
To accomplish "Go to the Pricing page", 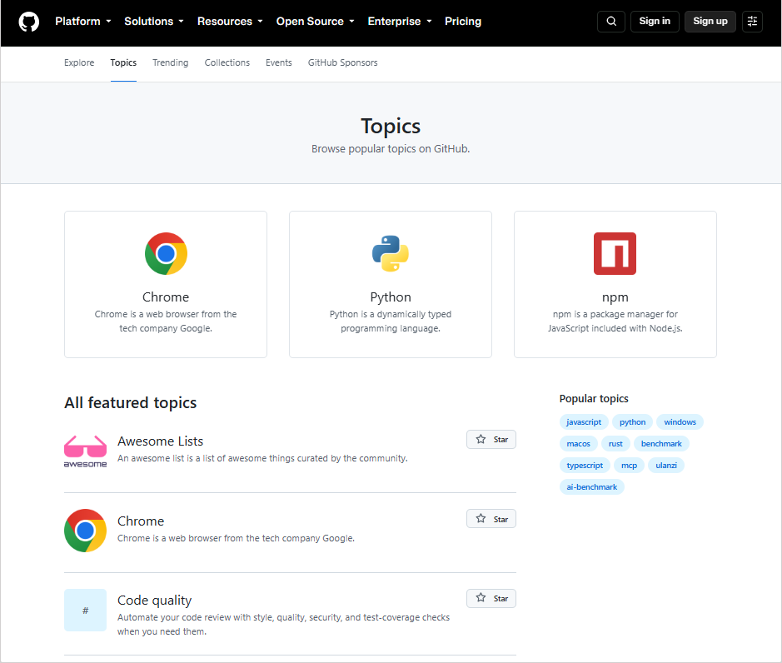I will pos(463,22).
